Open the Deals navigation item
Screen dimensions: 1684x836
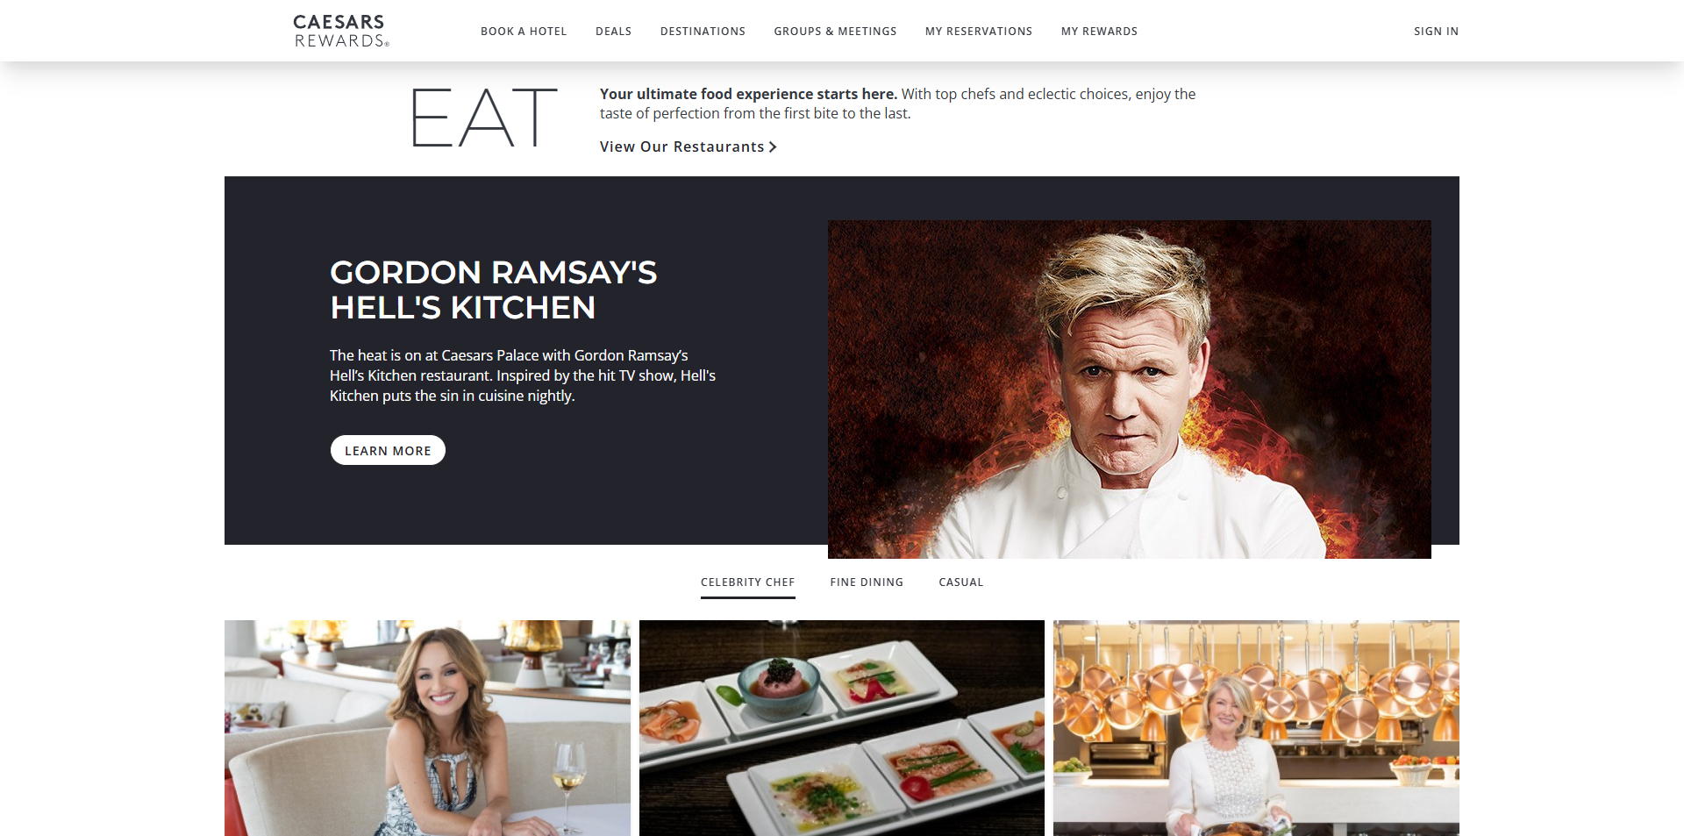click(x=613, y=32)
